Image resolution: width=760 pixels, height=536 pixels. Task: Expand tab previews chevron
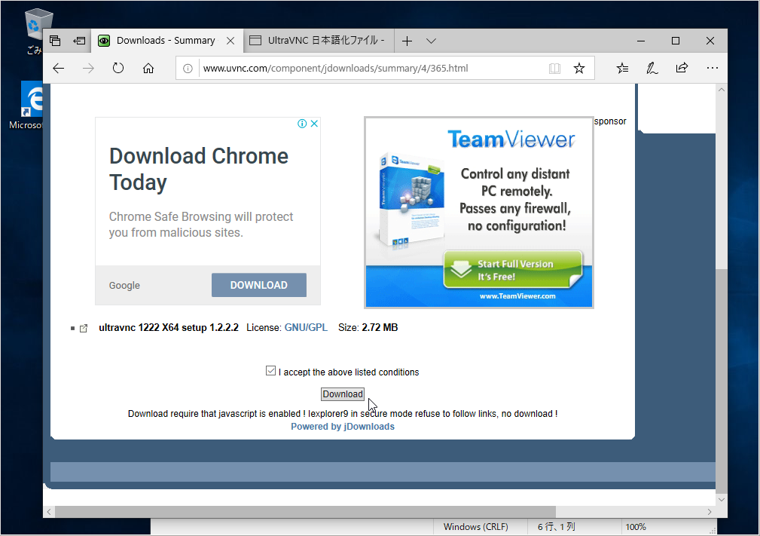point(431,41)
